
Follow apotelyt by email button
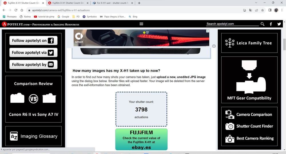click(x=33, y=64)
